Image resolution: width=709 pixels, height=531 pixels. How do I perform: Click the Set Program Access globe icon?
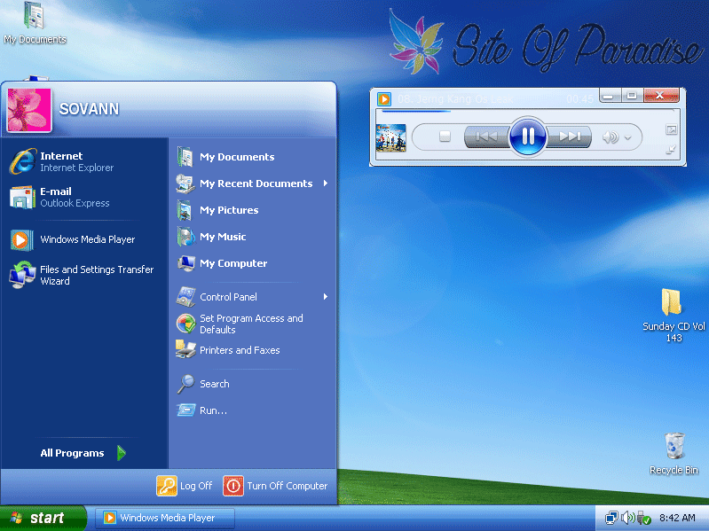[x=185, y=324]
